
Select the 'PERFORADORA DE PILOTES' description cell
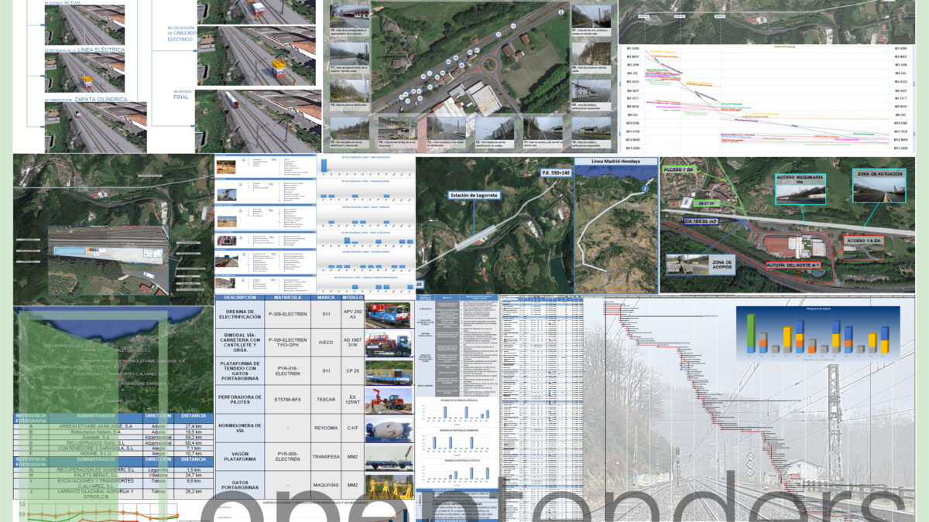pos(239,400)
